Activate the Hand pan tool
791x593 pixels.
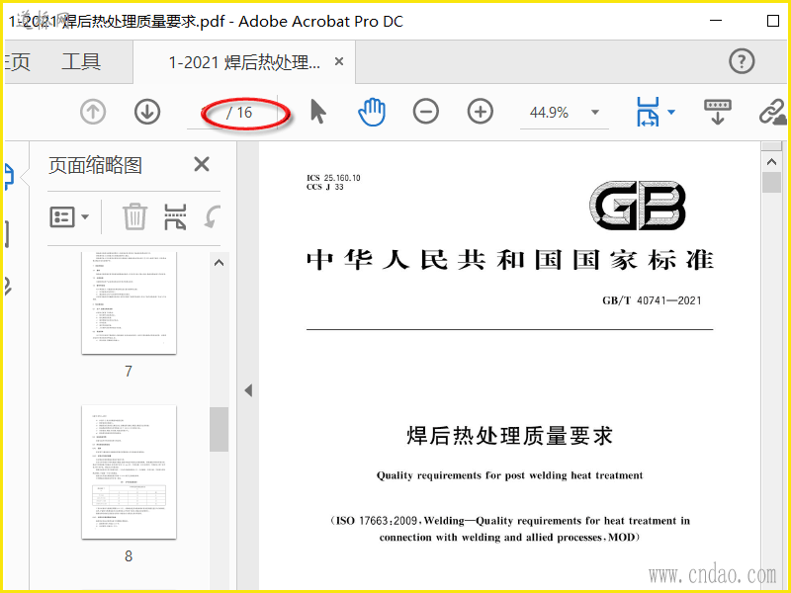tap(372, 112)
